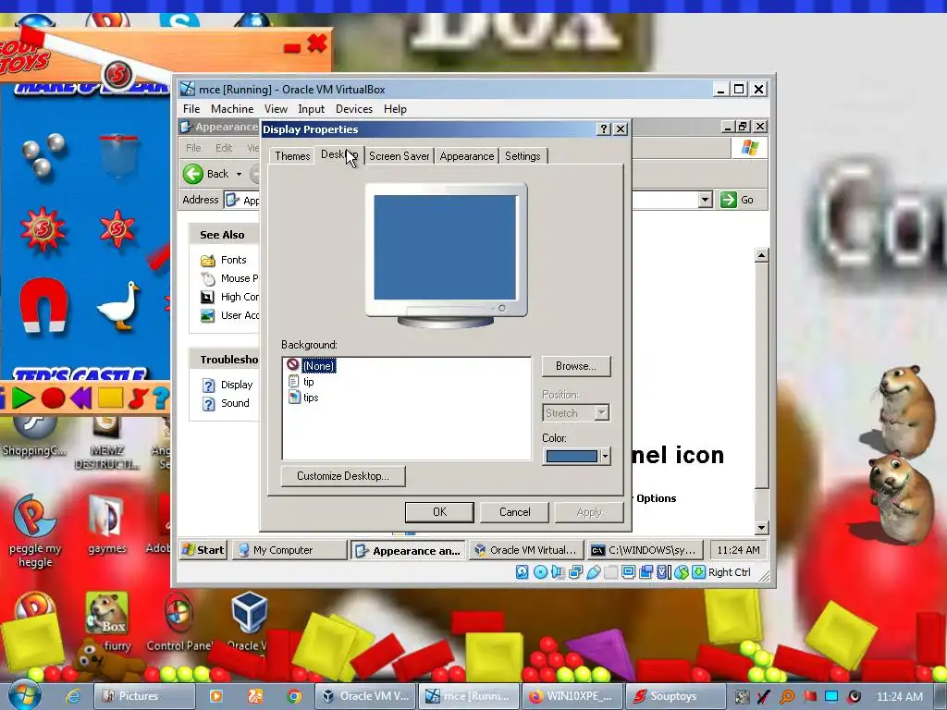Select (None) in the Background list

[x=318, y=366]
